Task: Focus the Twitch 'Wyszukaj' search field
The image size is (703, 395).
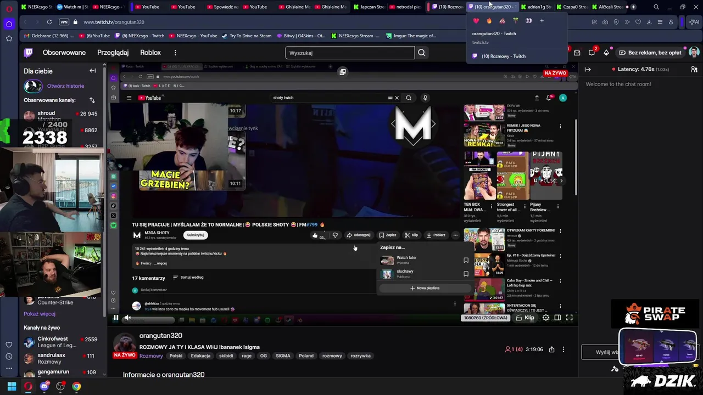Action: coord(350,53)
